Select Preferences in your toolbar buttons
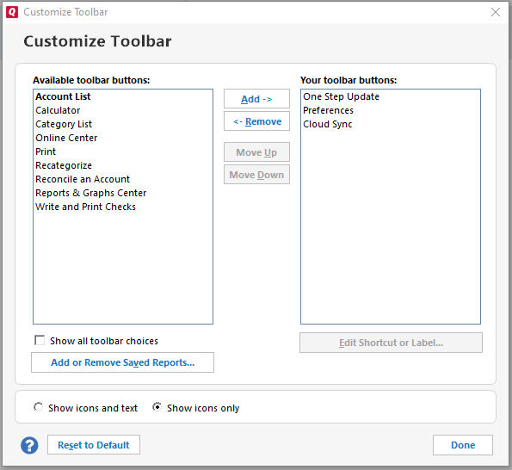 tap(391, 110)
